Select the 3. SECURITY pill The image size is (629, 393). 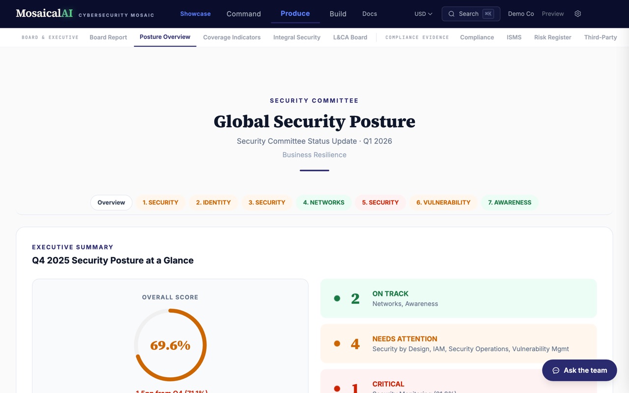(x=267, y=202)
